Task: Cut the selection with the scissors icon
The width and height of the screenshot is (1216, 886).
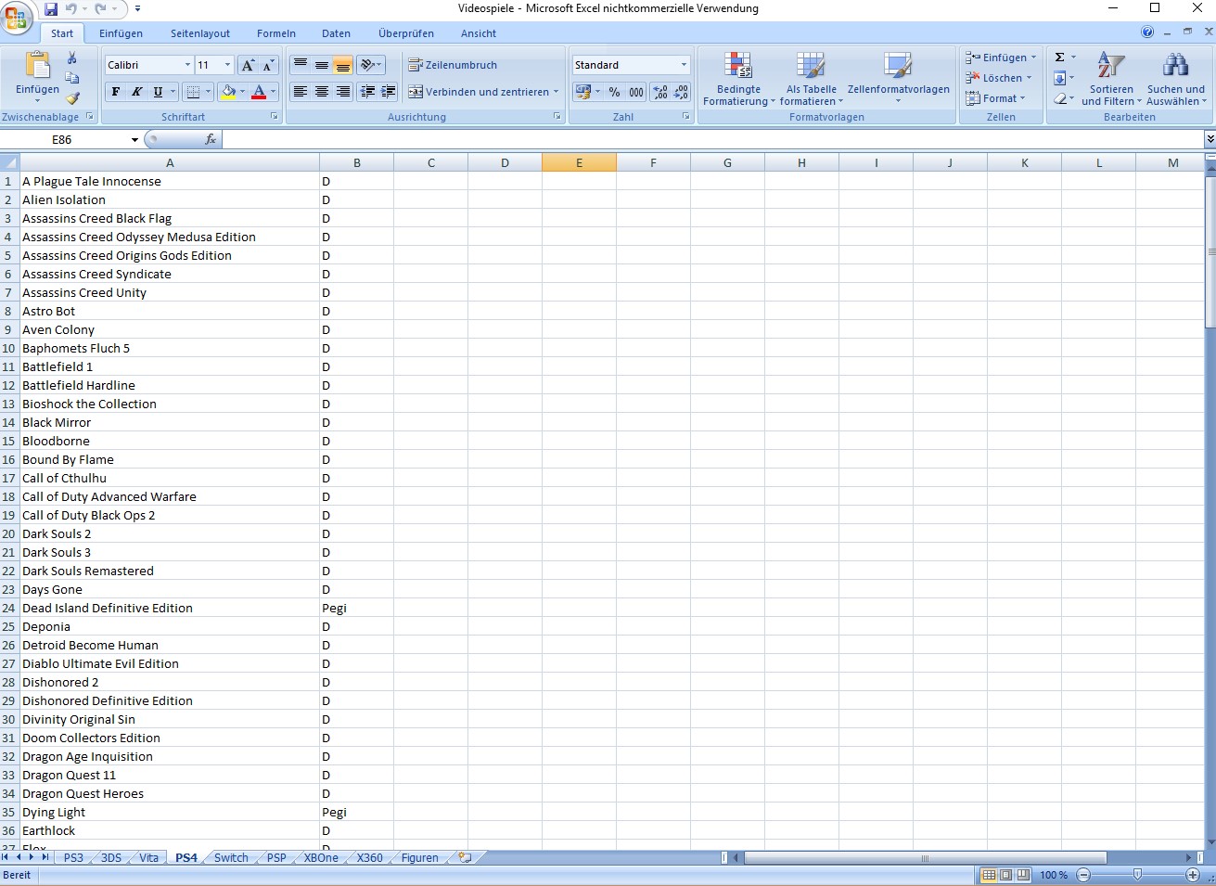Action: pyautogui.click(x=72, y=58)
